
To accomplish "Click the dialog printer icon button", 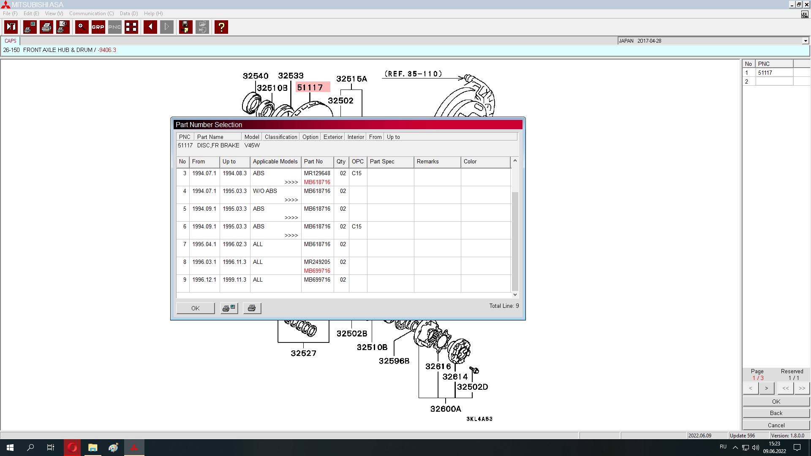I will [252, 308].
